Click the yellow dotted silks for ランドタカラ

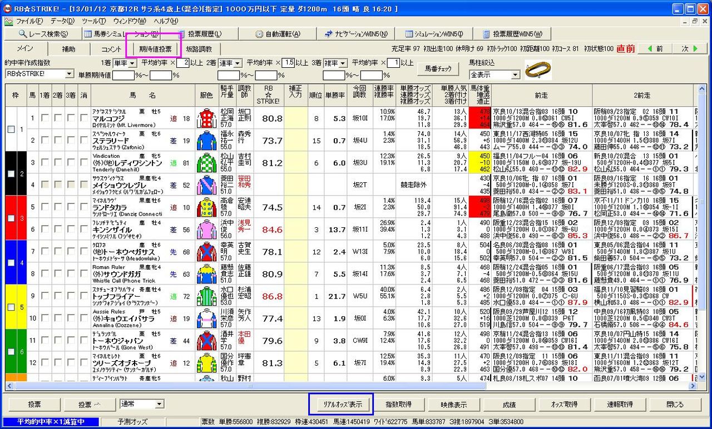click(x=206, y=207)
